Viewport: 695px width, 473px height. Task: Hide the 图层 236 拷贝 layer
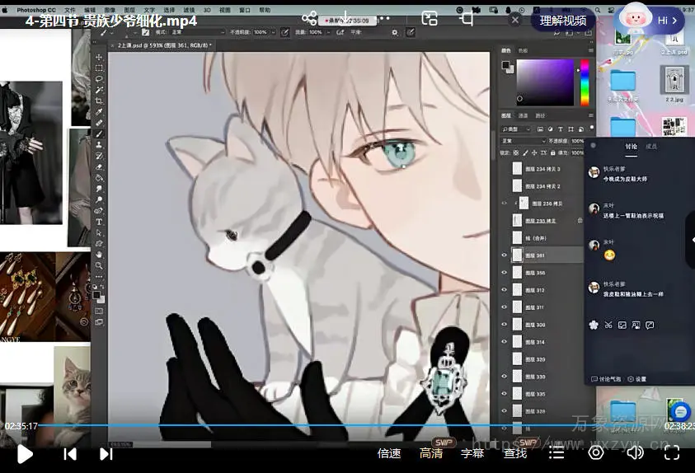(505, 204)
